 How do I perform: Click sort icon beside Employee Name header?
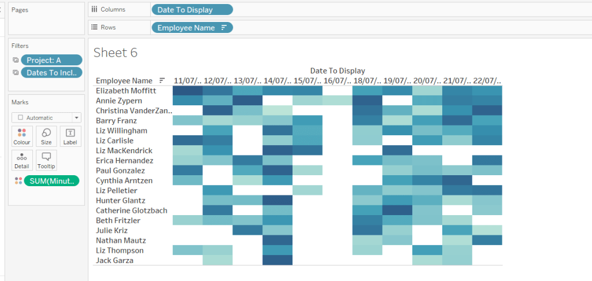point(162,81)
